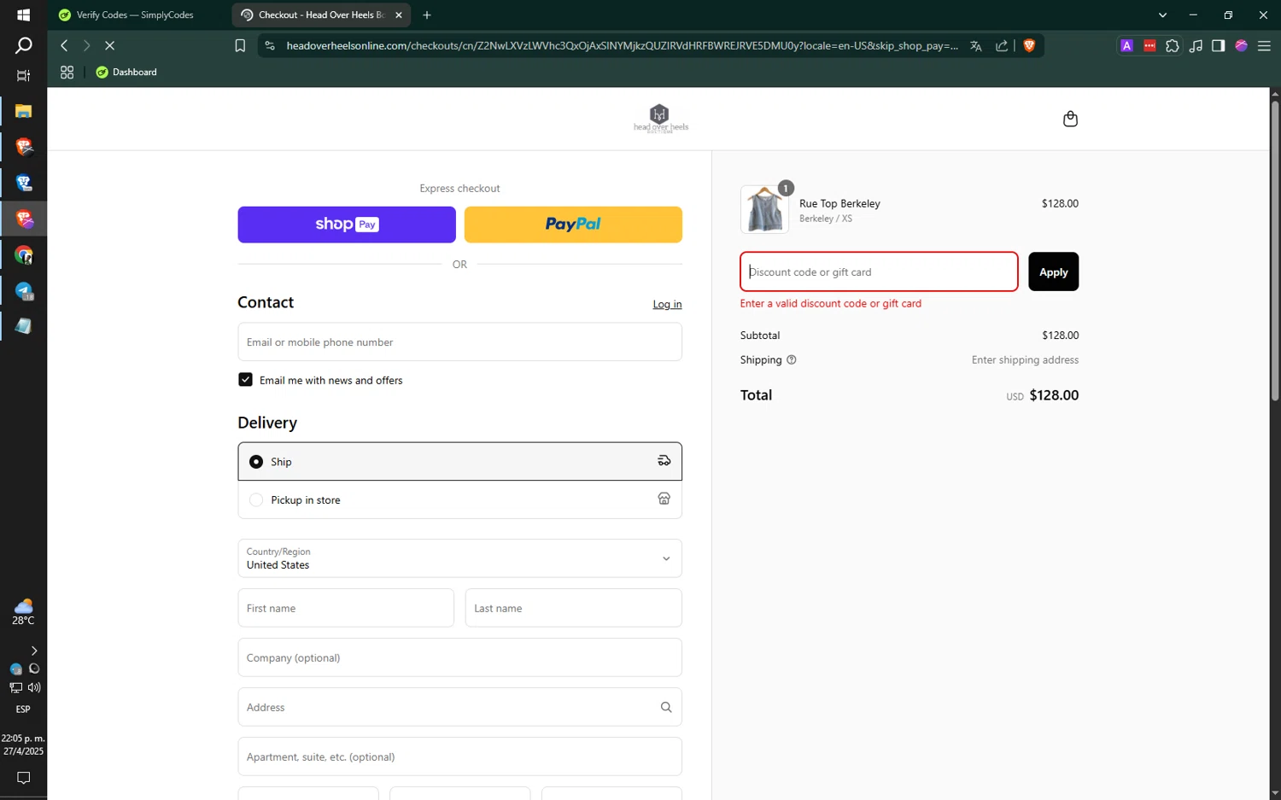This screenshot has width=1281, height=800.
Task: Click the Apartment, suite, etc. field
Action: point(459,756)
